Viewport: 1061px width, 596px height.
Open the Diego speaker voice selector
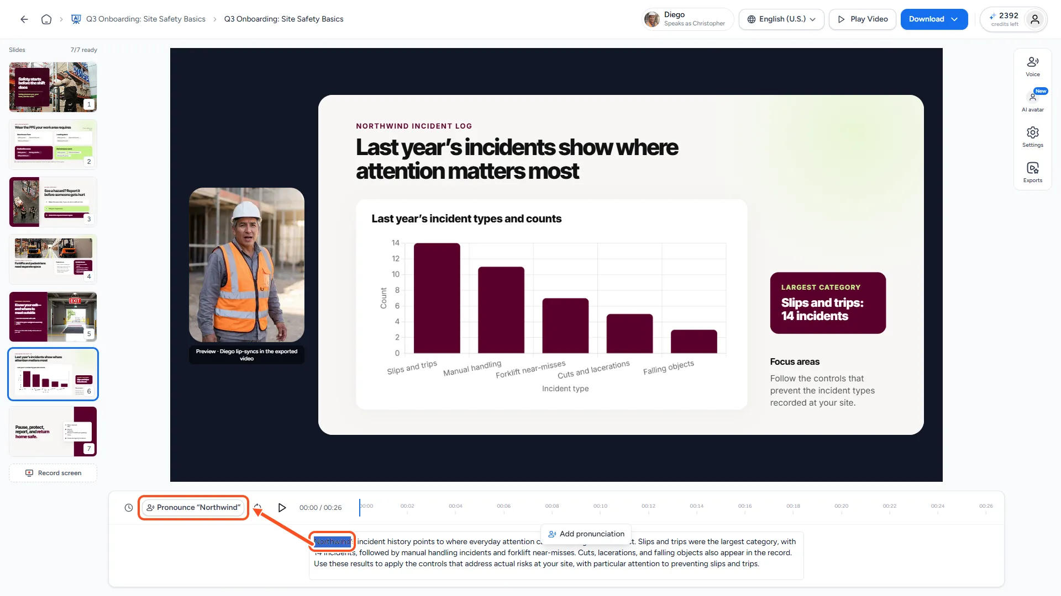pos(688,19)
